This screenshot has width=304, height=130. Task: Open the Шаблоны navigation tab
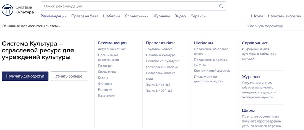111,16
